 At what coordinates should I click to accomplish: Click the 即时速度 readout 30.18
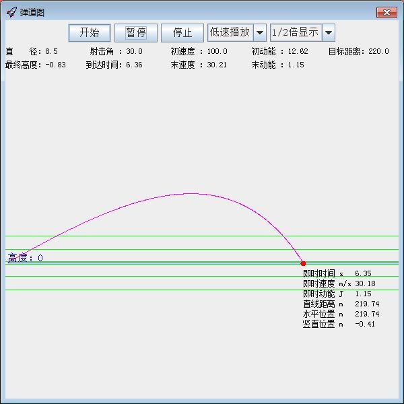(x=365, y=283)
